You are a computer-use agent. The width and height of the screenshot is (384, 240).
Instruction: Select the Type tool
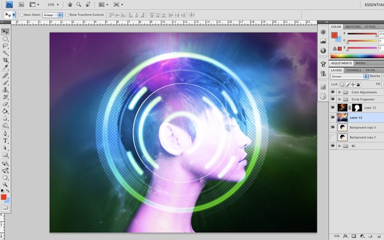pos(5,141)
